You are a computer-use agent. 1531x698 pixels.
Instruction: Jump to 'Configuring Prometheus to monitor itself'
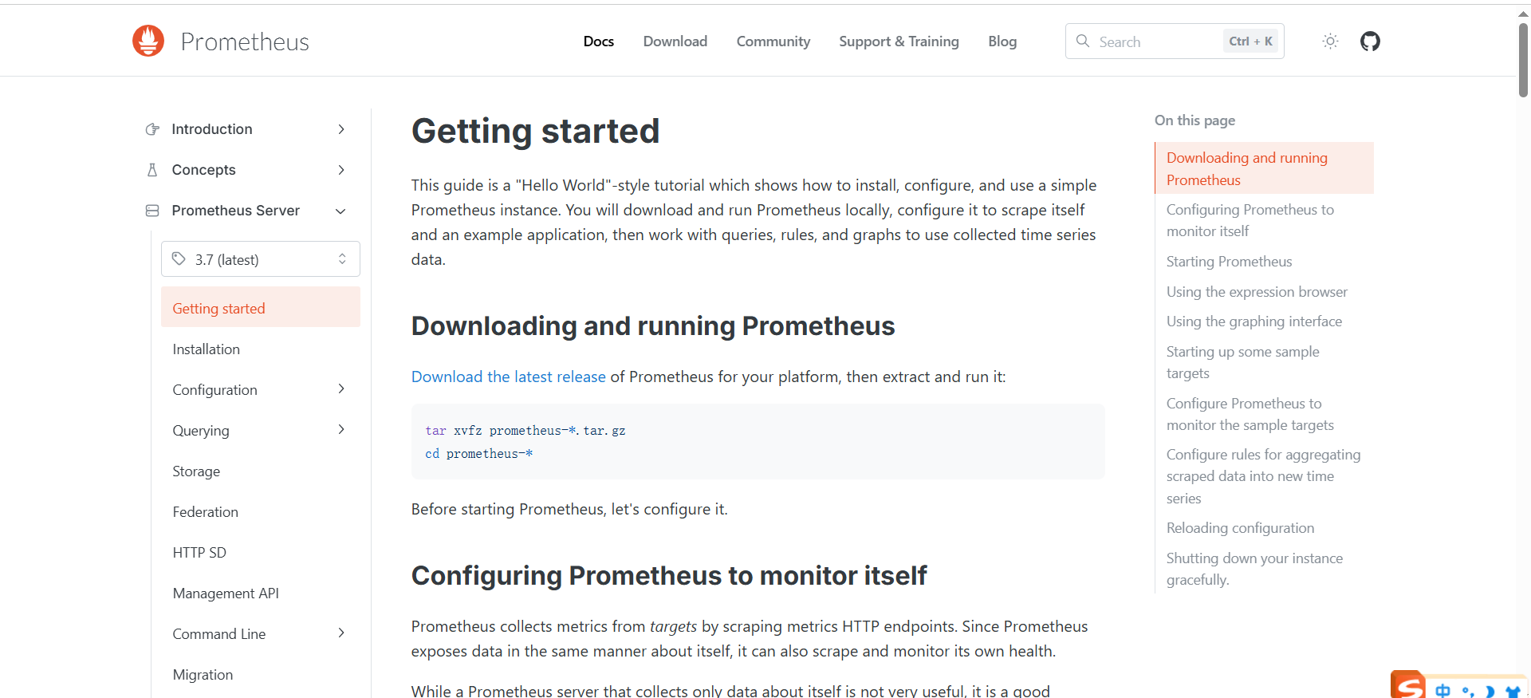(x=1250, y=220)
